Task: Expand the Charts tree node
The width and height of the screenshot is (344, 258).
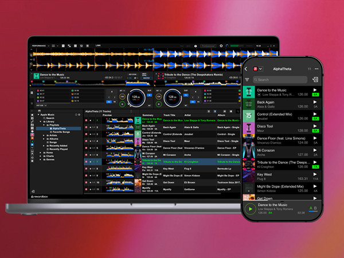Action: coord(41,156)
